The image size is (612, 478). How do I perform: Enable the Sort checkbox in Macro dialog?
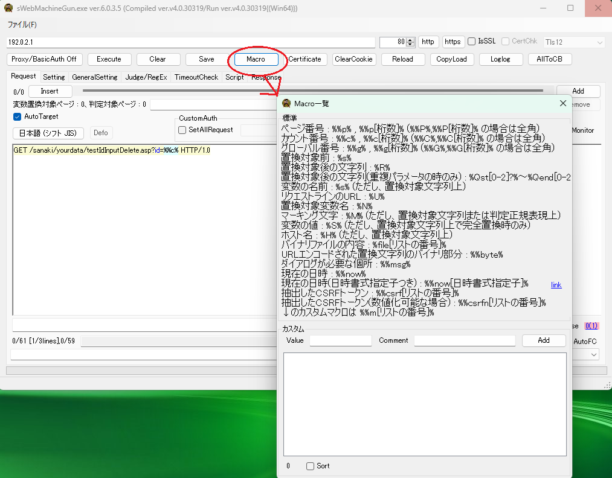pos(311,467)
